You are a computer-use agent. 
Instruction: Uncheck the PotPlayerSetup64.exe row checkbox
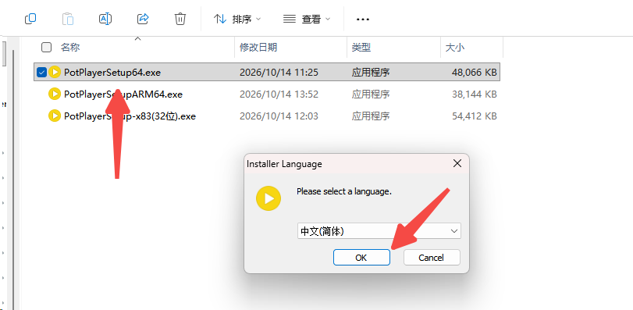coord(41,73)
